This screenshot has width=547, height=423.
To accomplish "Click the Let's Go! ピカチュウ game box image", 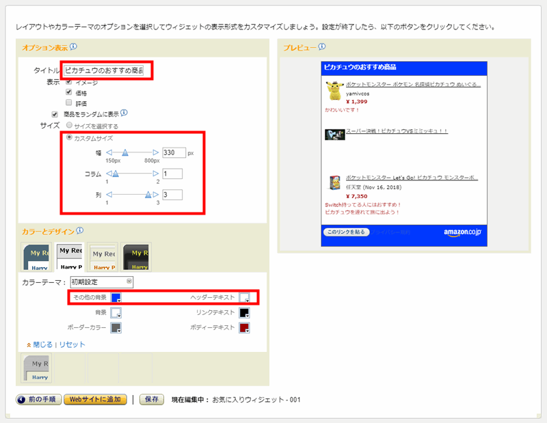I will 335,182.
